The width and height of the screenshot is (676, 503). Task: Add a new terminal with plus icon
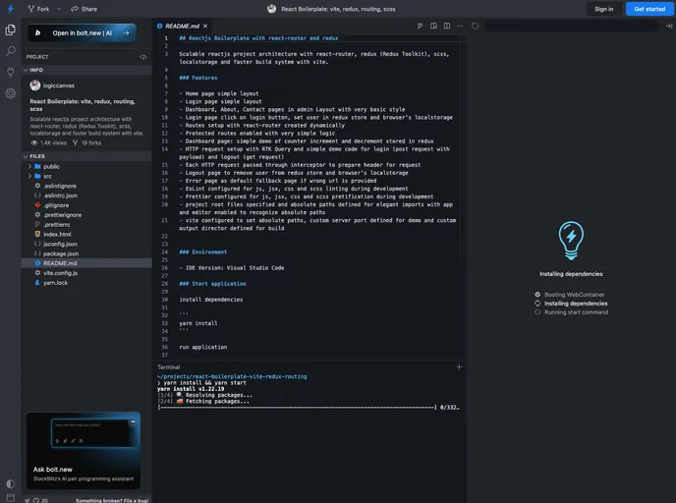(x=459, y=366)
